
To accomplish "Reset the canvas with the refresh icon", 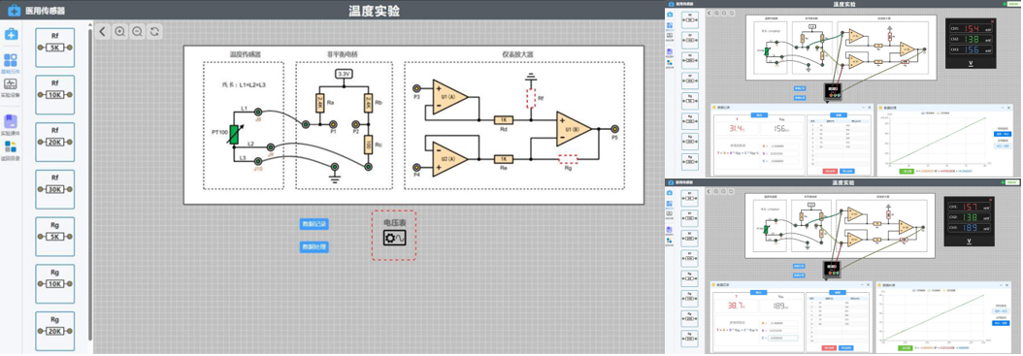I will point(154,31).
